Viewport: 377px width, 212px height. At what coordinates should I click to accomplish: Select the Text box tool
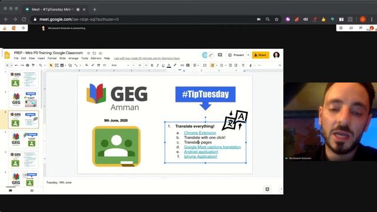click(57, 65)
